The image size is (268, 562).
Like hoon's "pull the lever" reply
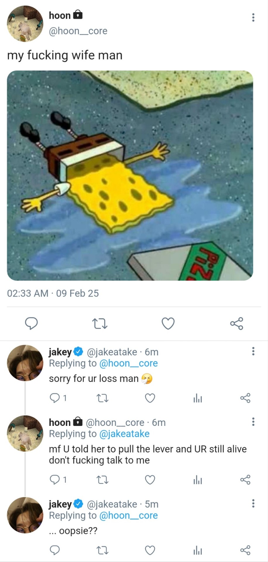pyautogui.click(x=150, y=480)
